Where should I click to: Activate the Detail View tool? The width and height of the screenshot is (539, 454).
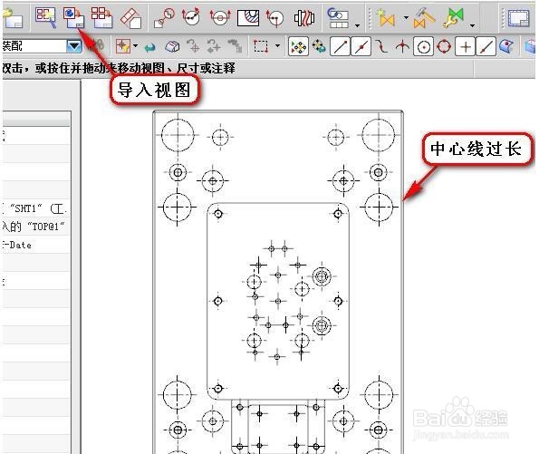coord(164,18)
